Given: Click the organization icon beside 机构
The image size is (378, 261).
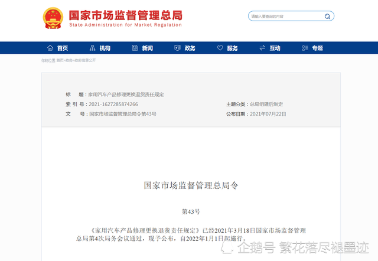Looking at the screenshot, I should pyautogui.click(x=92, y=48).
